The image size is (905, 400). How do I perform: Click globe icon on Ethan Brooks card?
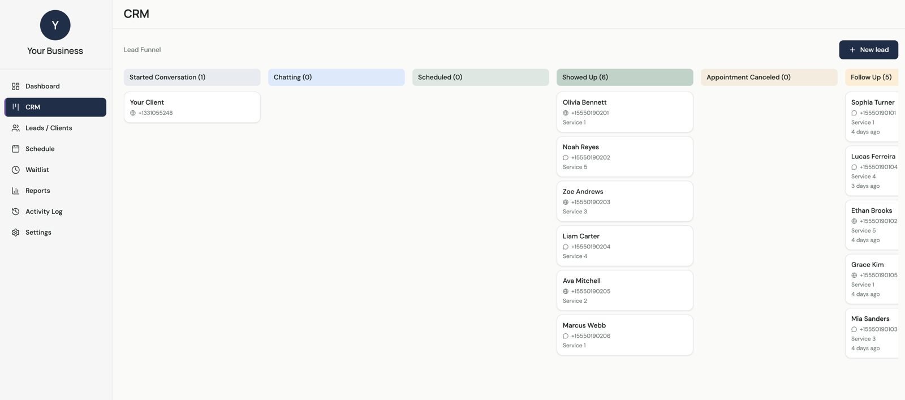(854, 221)
